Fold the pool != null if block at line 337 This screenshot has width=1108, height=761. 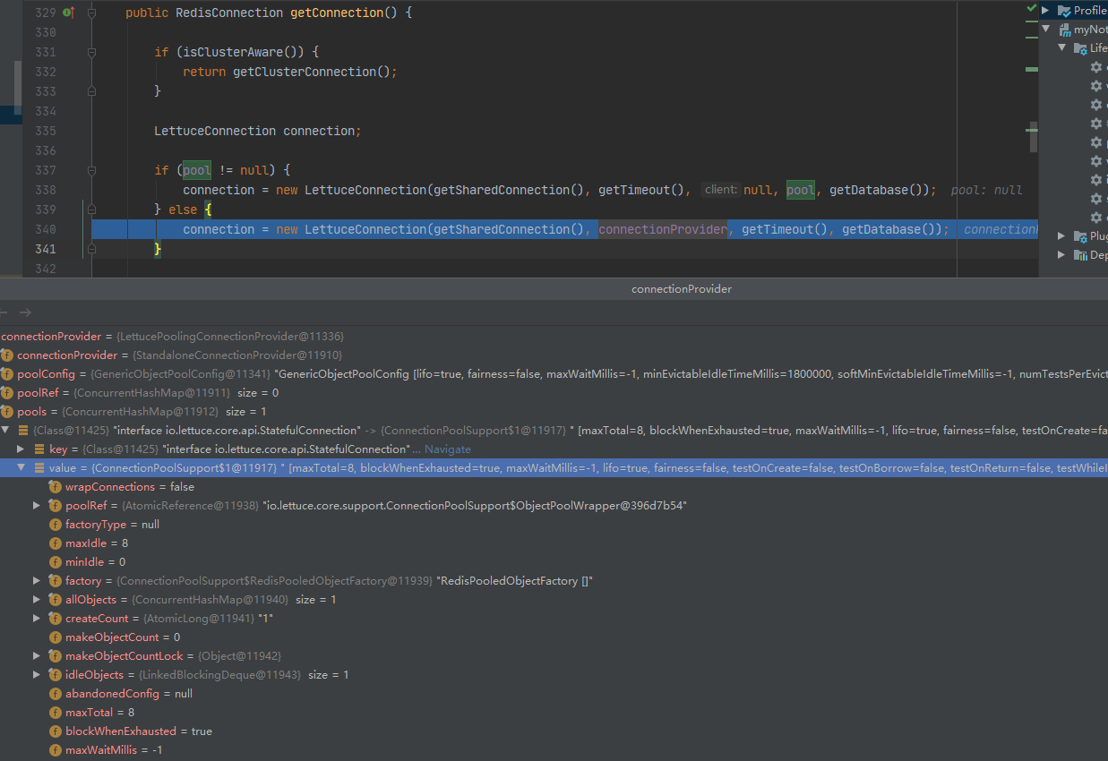(x=92, y=170)
